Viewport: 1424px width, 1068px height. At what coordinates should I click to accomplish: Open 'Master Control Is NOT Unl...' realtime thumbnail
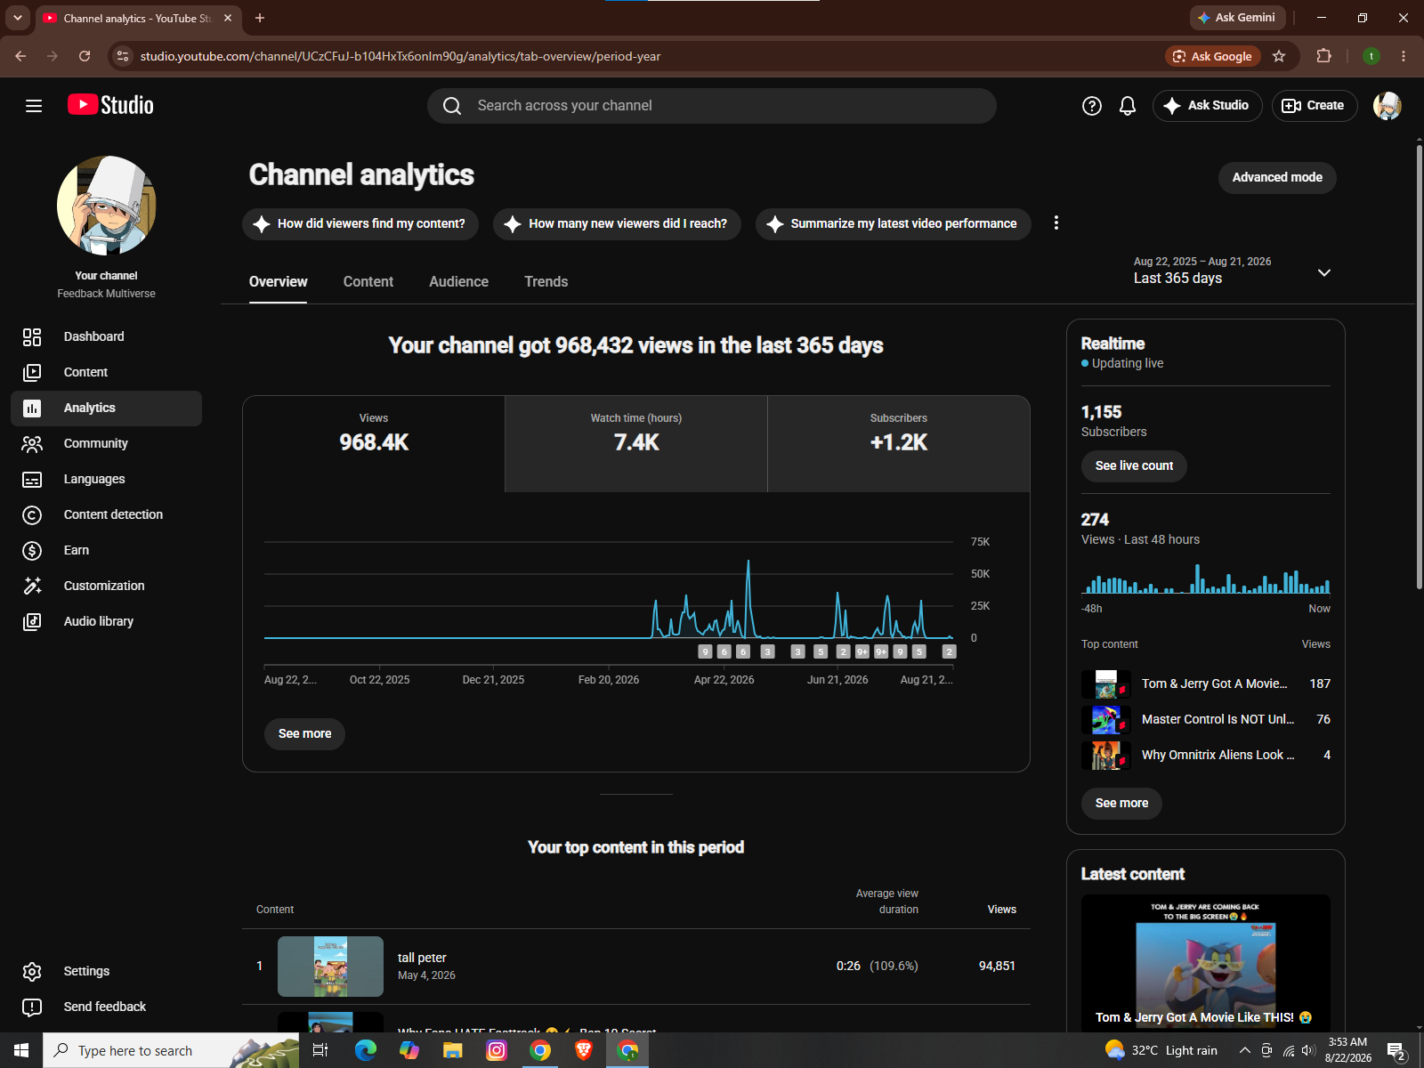pos(1106,719)
